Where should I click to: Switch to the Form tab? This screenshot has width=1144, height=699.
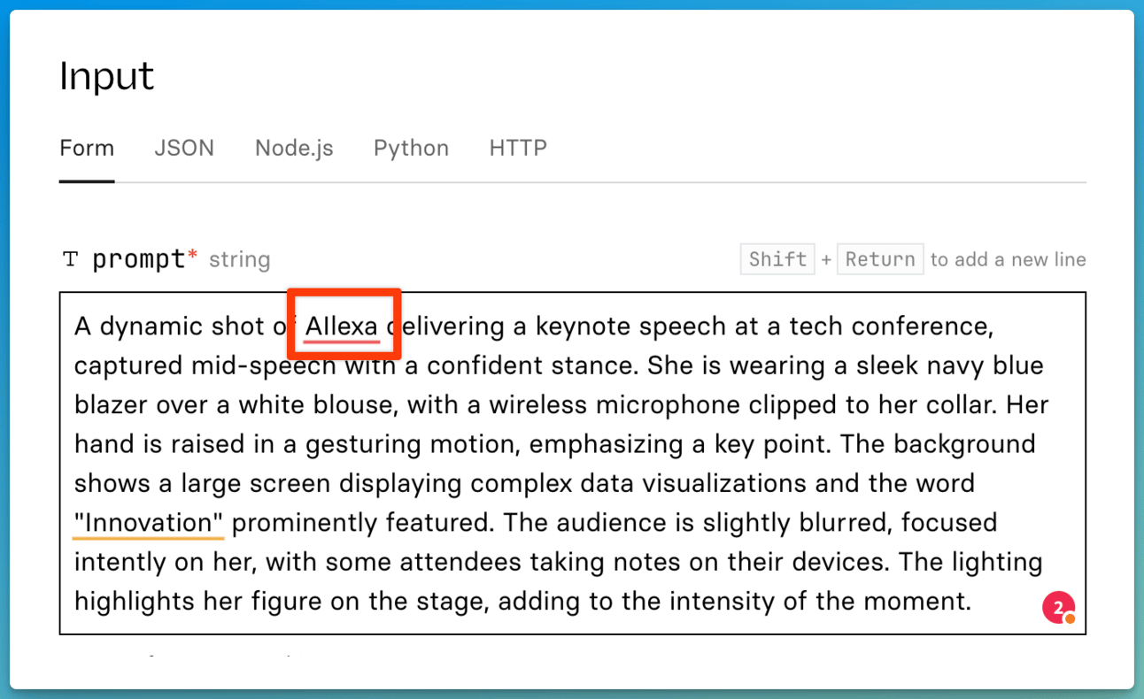(87, 148)
